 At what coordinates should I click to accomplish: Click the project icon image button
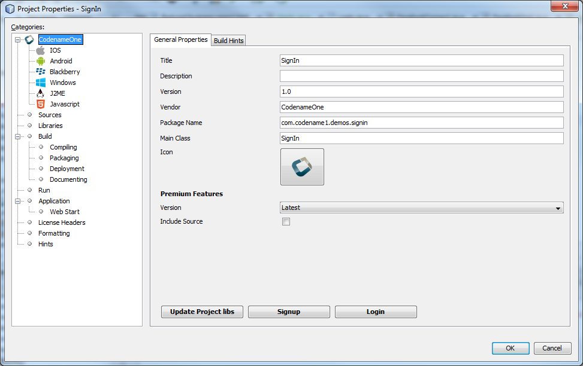tap(302, 167)
